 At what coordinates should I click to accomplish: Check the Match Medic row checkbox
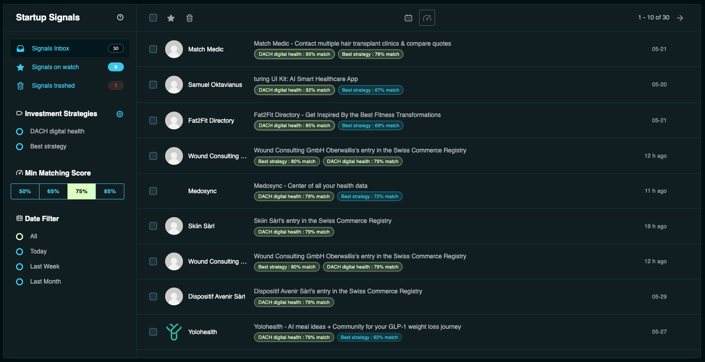(x=153, y=49)
